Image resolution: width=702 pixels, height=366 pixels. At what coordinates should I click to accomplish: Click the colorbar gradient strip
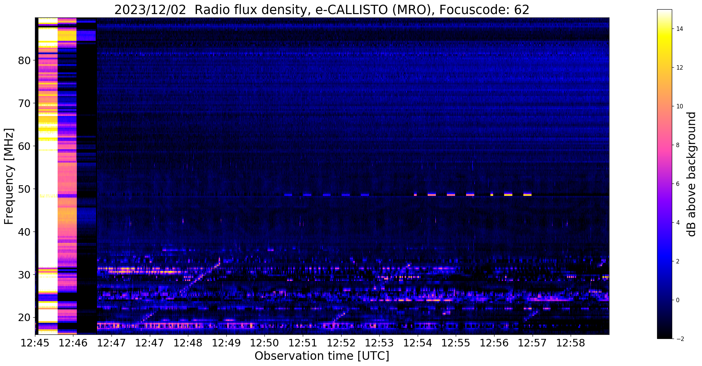664,174
